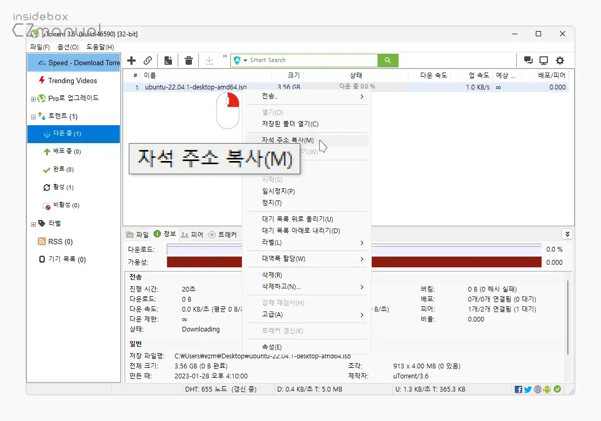
Task: Open Preferences via the gear icon
Action: 560,60
